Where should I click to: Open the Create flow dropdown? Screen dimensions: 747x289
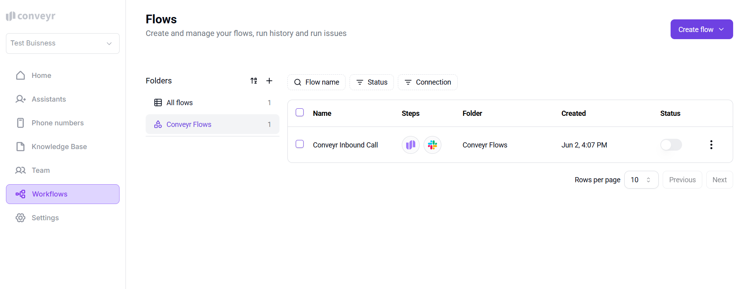click(x=701, y=30)
